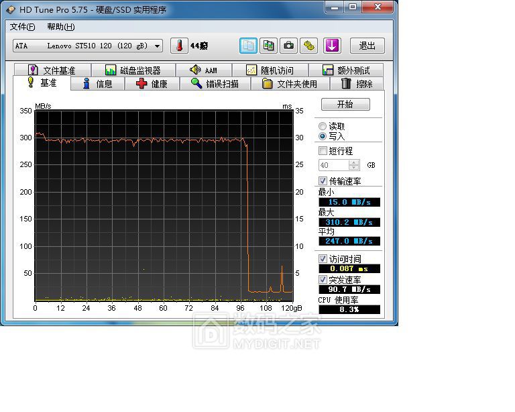Open the options settings icon
Image resolution: width=515 pixels, height=412 pixels.
[308, 46]
